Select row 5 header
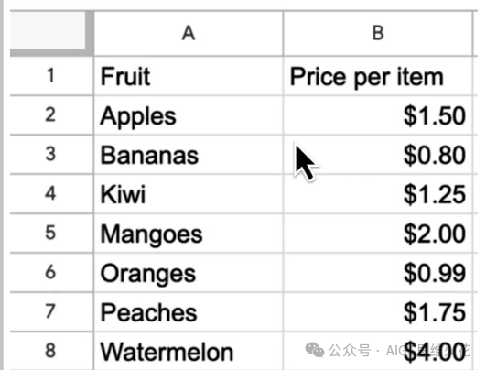The image size is (486, 370). click(51, 234)
